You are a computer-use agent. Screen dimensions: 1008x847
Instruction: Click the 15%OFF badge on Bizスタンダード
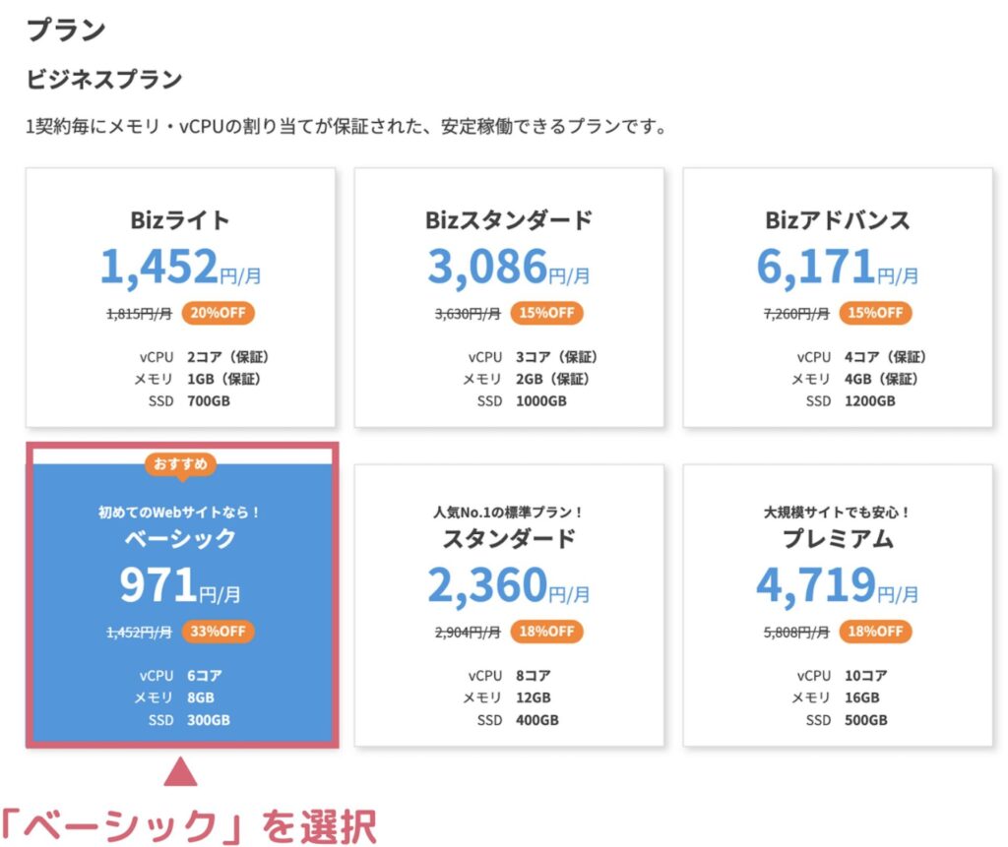547,313
